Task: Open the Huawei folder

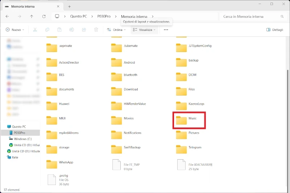Action: 58,106
